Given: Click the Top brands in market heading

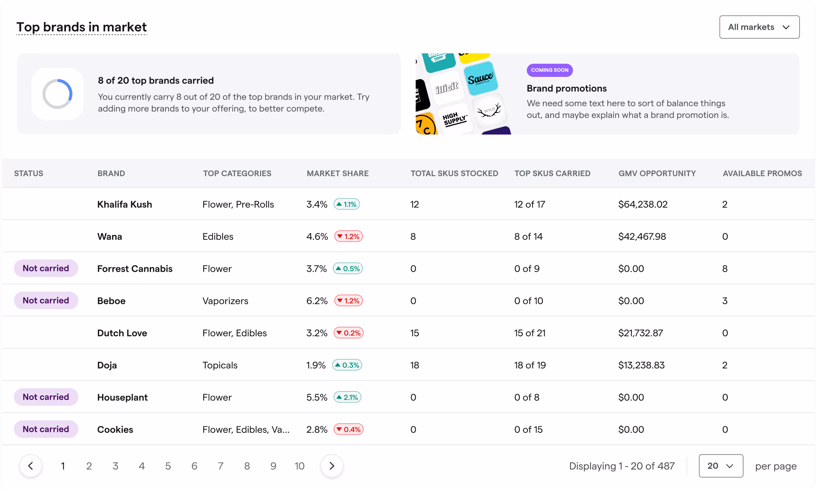Looking at the screenshot, I should click(x=81, y=27).
